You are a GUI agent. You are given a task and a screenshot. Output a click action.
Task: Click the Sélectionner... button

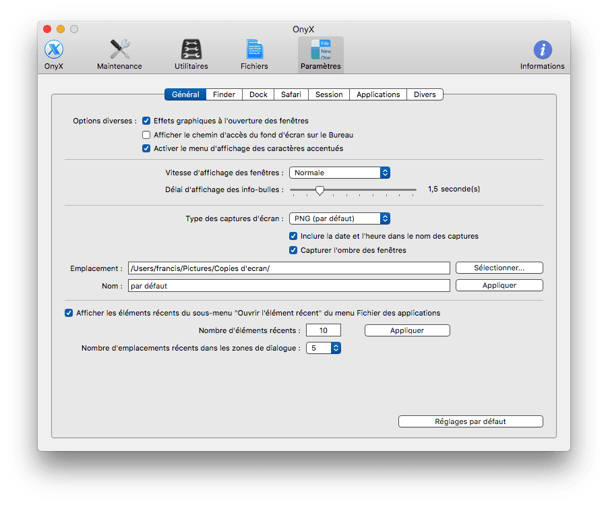tap(499, 268)
